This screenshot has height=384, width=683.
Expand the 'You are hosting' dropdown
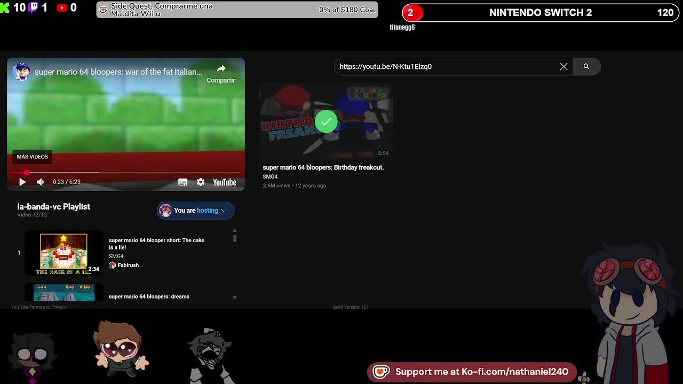pos(195,211)
